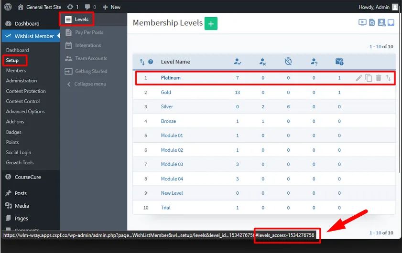Click the email notification column icon
The width and height of the screenshot is (402, 253).
[x=339, y=62]
